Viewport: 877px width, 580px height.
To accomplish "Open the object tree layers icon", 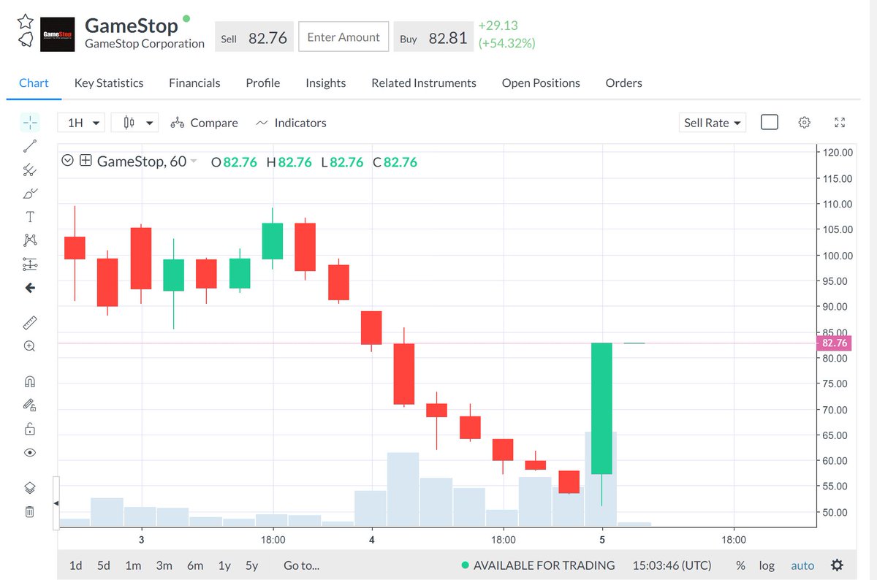I will (x=30, y=487).
